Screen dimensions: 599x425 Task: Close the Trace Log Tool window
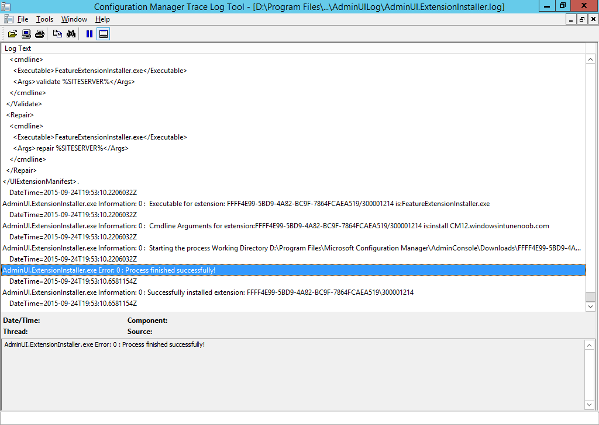pos(584,6)
